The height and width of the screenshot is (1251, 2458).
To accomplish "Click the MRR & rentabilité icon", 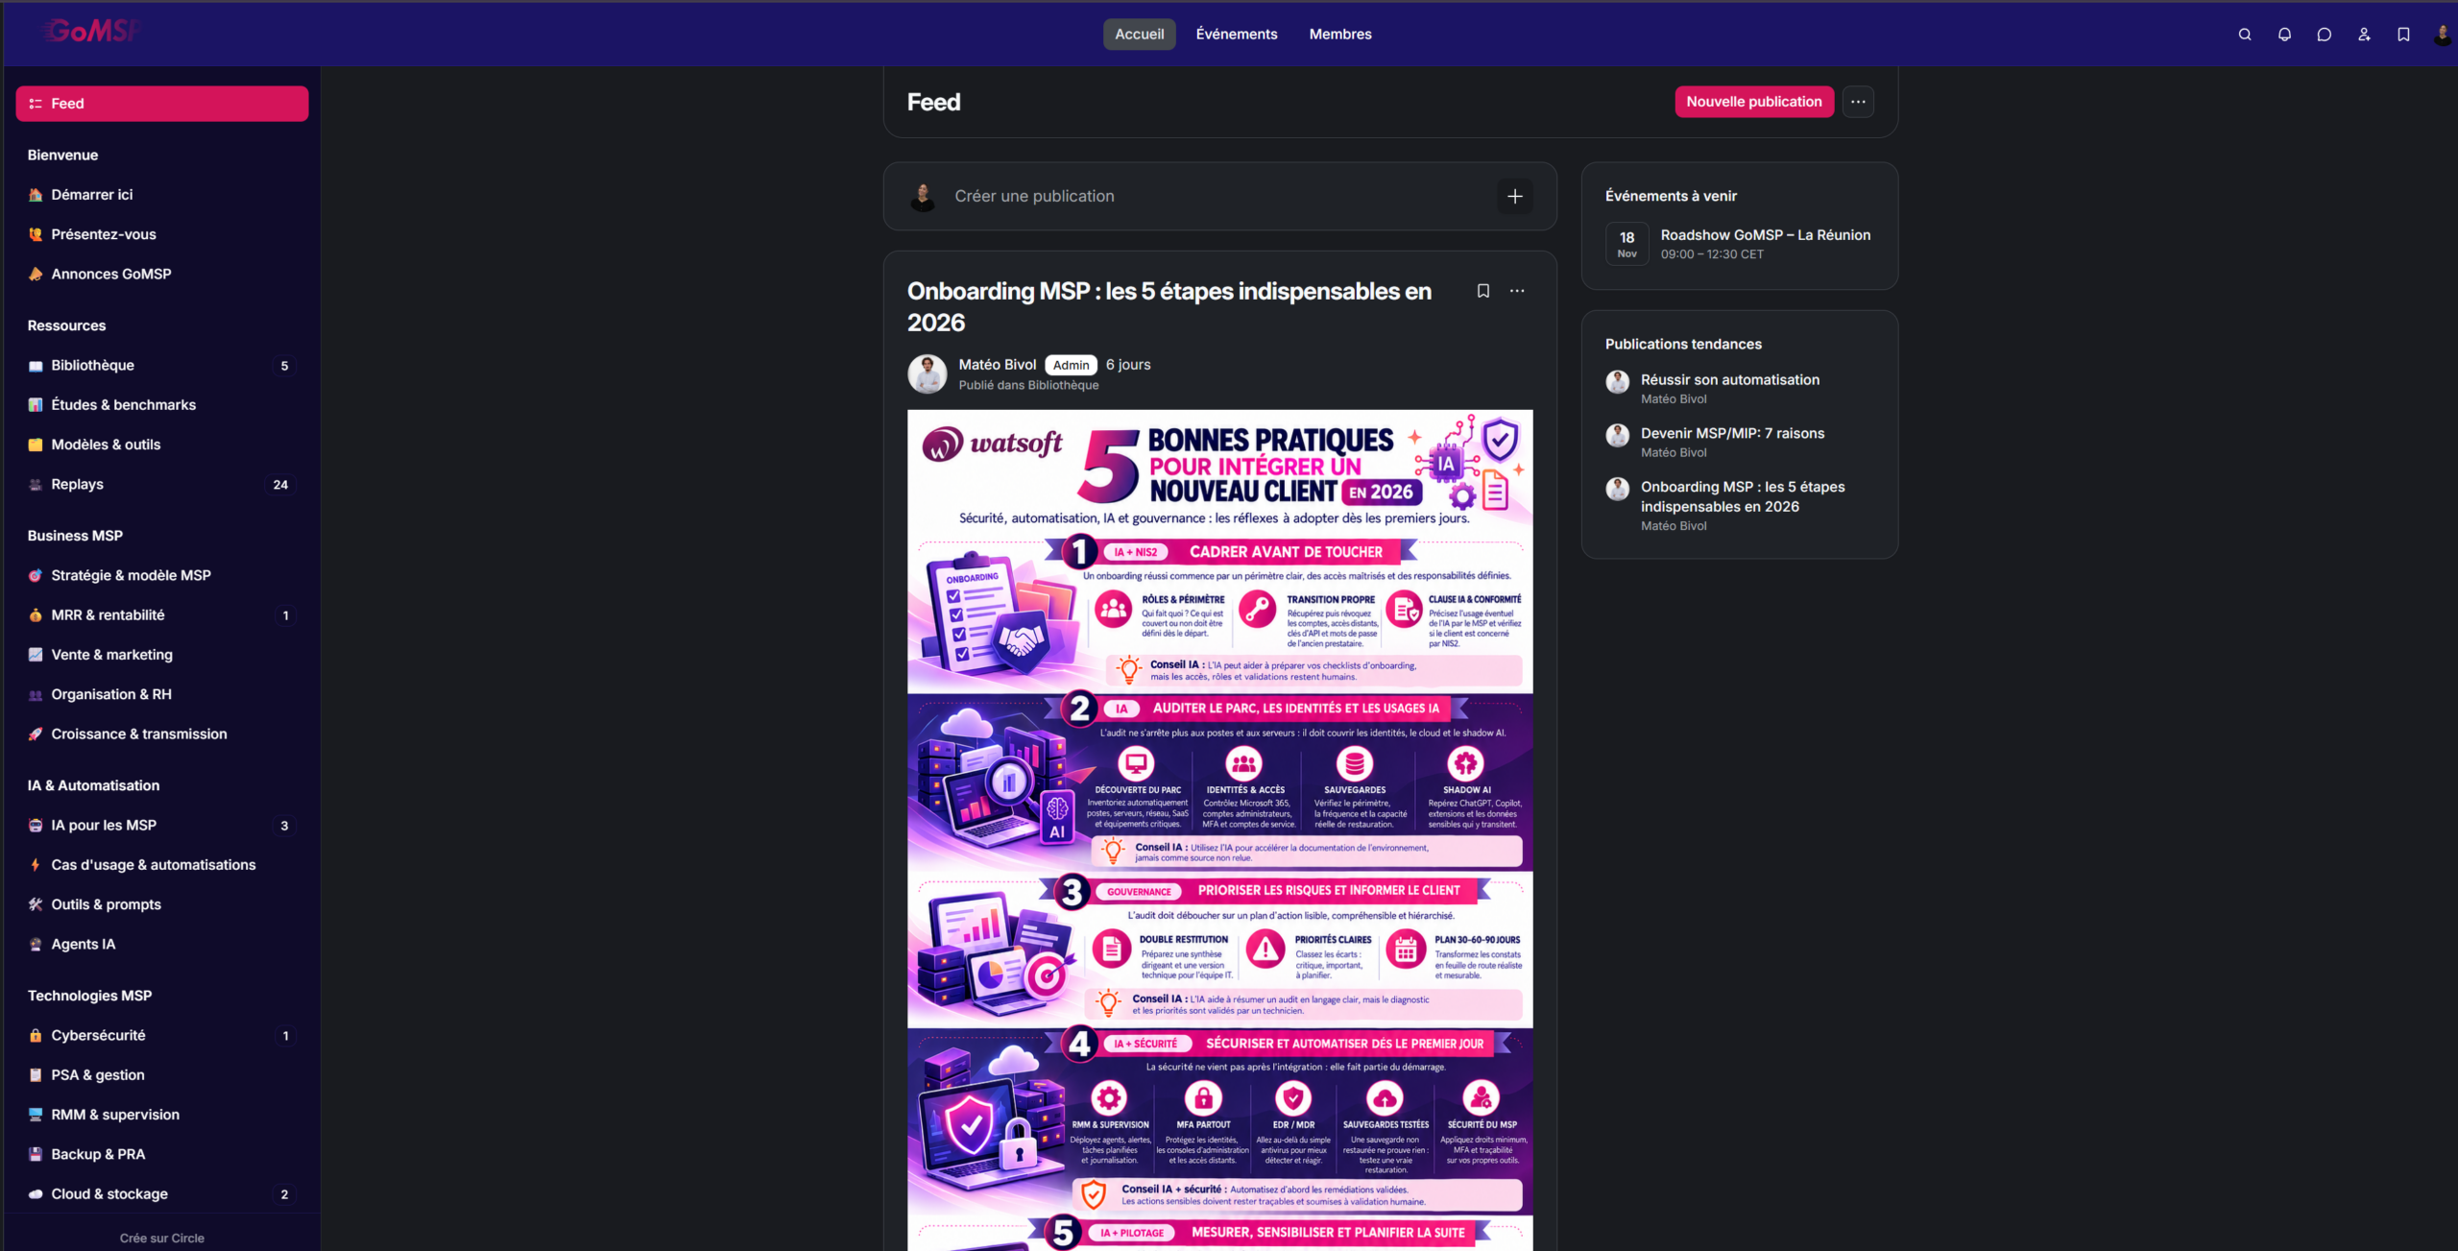I will [x=36, y=615].
